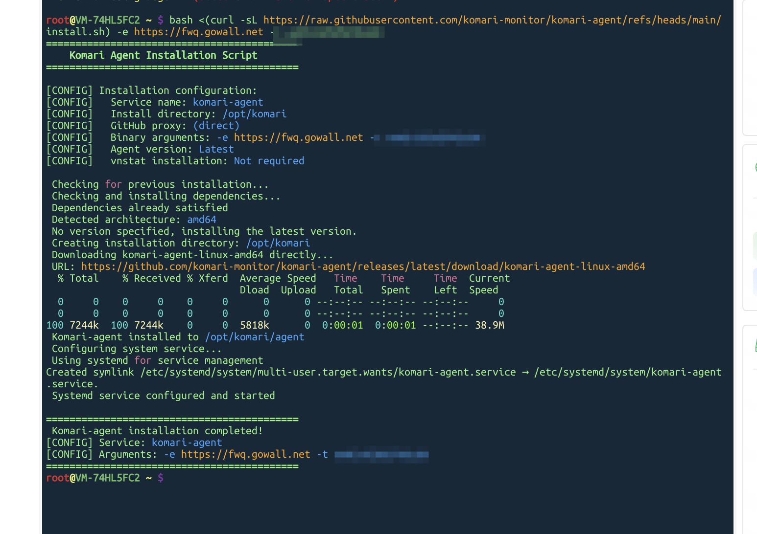Click 'Downloading komari-agent-linux-amd64 directly...' line

pos(192,255)
